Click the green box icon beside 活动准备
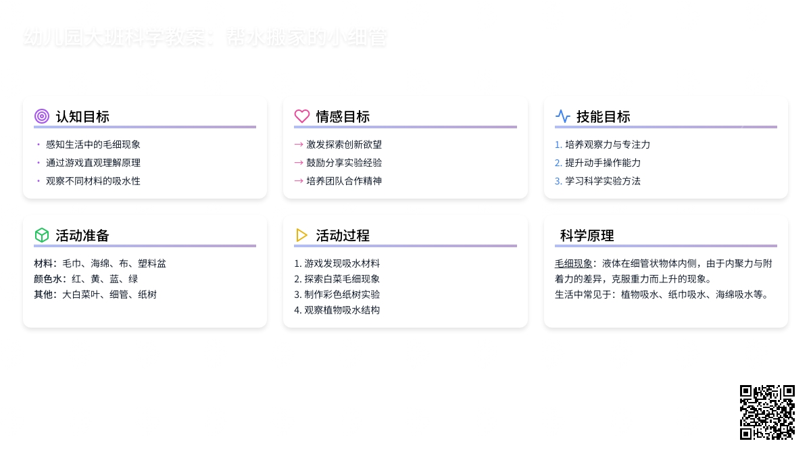Image resolution: width=811 pixels, height=456 pixels. click(x=42, y=235)
